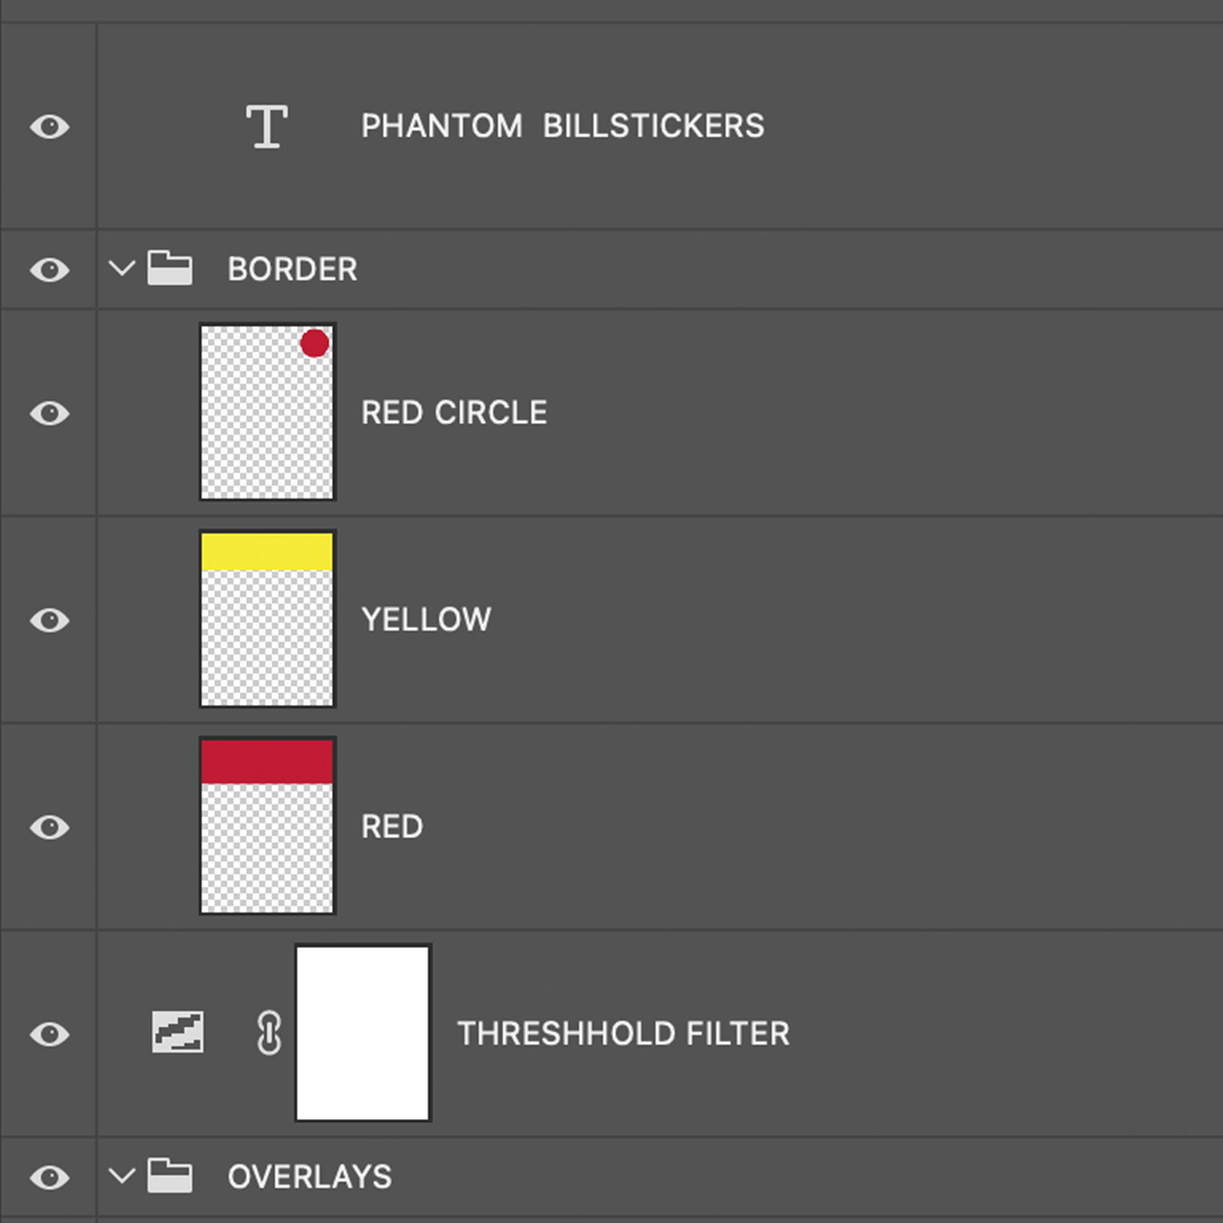The width and height of the screenshot is (1223, 1223).
Task: Select the YELLOW layer thumbnail
Action: (x=268, y=619)
